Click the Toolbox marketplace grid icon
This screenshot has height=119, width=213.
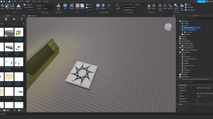6,19
